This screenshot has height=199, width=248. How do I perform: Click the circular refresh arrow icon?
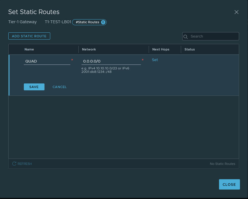point(14,164)
